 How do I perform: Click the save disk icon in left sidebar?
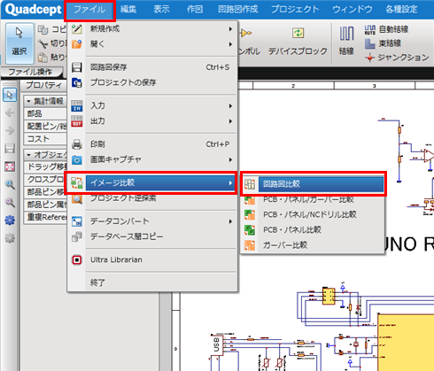[10, 149]
